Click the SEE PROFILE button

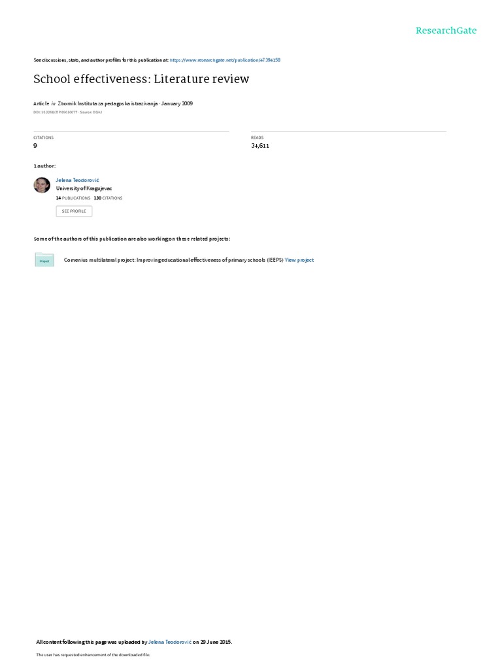tap(74, 211)
